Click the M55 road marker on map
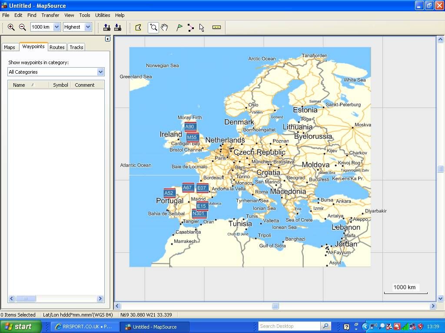Screen dimensions: 445x333 tap(192, 137)
